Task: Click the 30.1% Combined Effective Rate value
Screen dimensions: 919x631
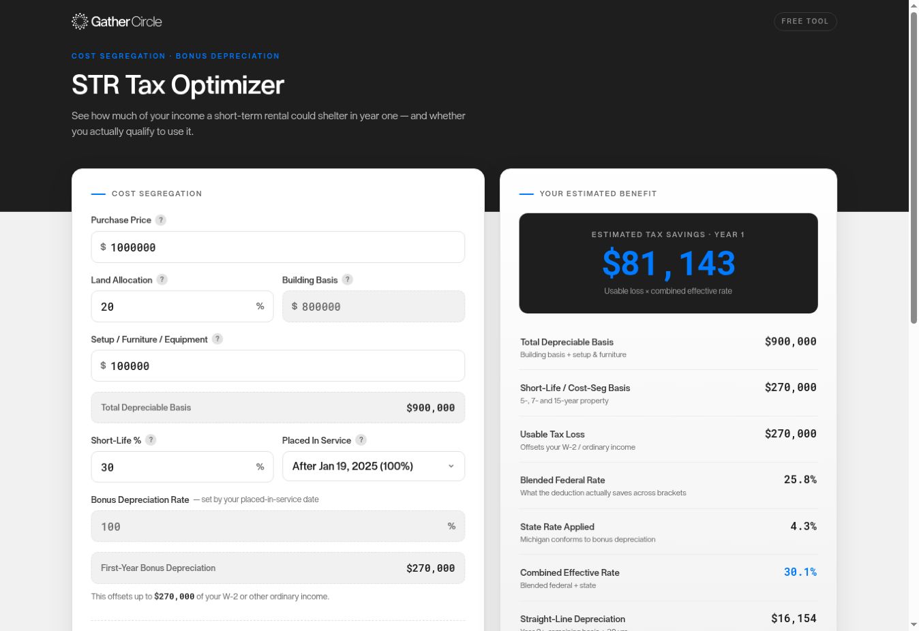Action: (x=800, y=572)
